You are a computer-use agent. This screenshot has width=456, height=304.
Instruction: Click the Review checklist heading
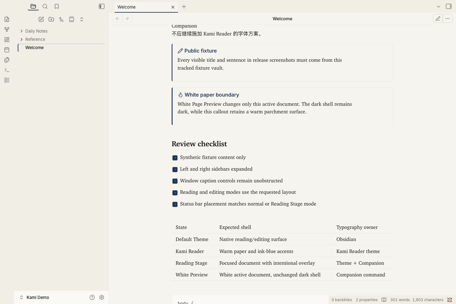point(199,144)
